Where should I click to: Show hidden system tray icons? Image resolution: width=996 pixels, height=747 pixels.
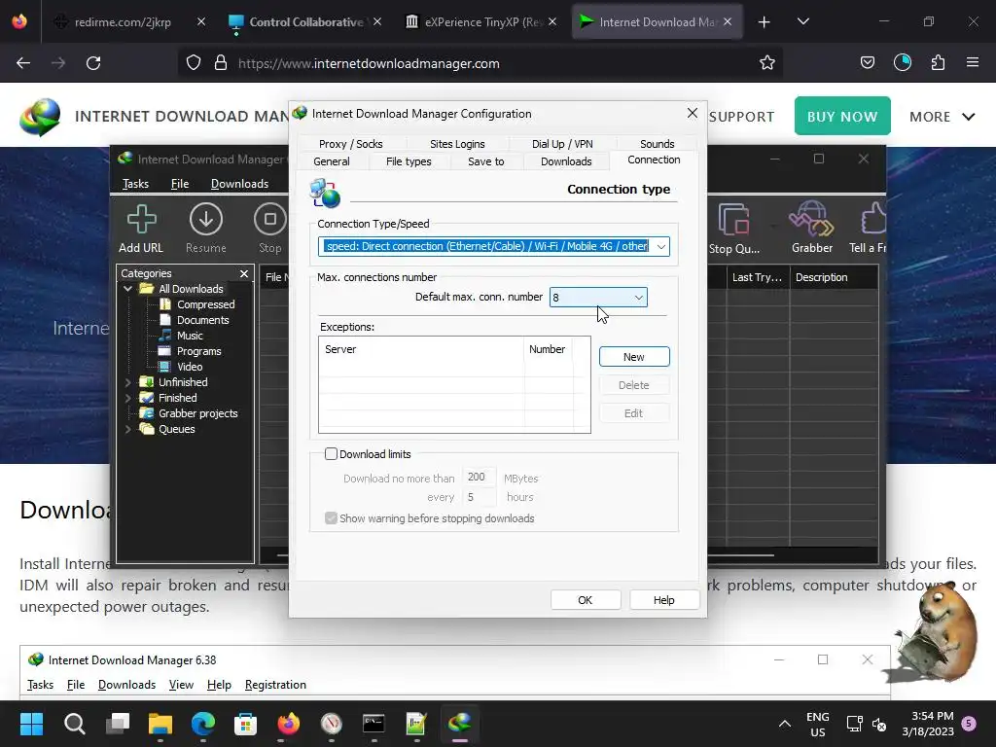pyautogui.click(x=785, y=724)
